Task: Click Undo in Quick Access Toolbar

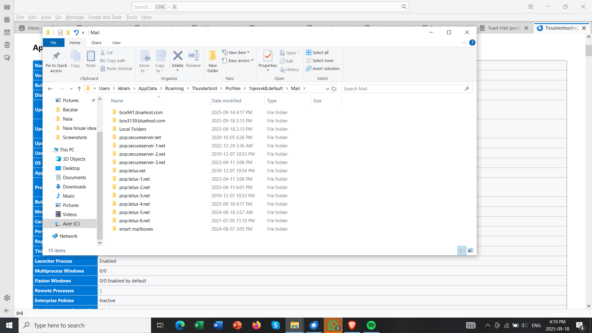Action: click(x=76, y=32)
